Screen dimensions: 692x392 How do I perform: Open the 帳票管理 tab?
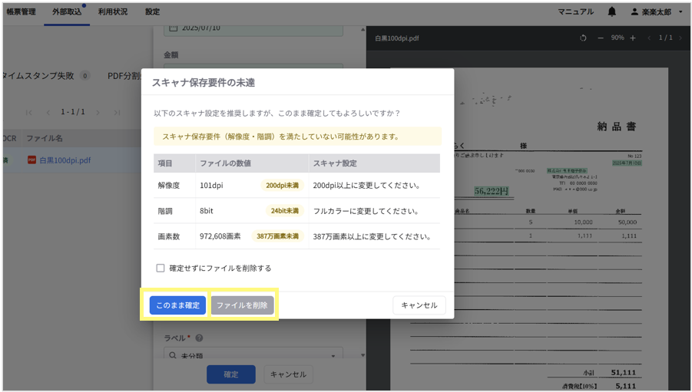pyautogui.click(x=22, y=12)
